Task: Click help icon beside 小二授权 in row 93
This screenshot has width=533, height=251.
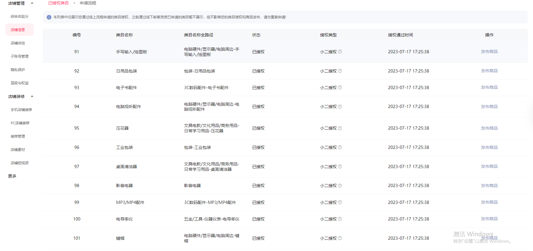Action: [x=340, y=88]
